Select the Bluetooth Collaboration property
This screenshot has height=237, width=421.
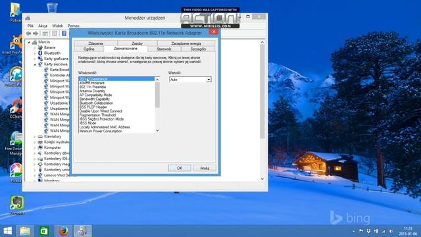coord(117,103)
